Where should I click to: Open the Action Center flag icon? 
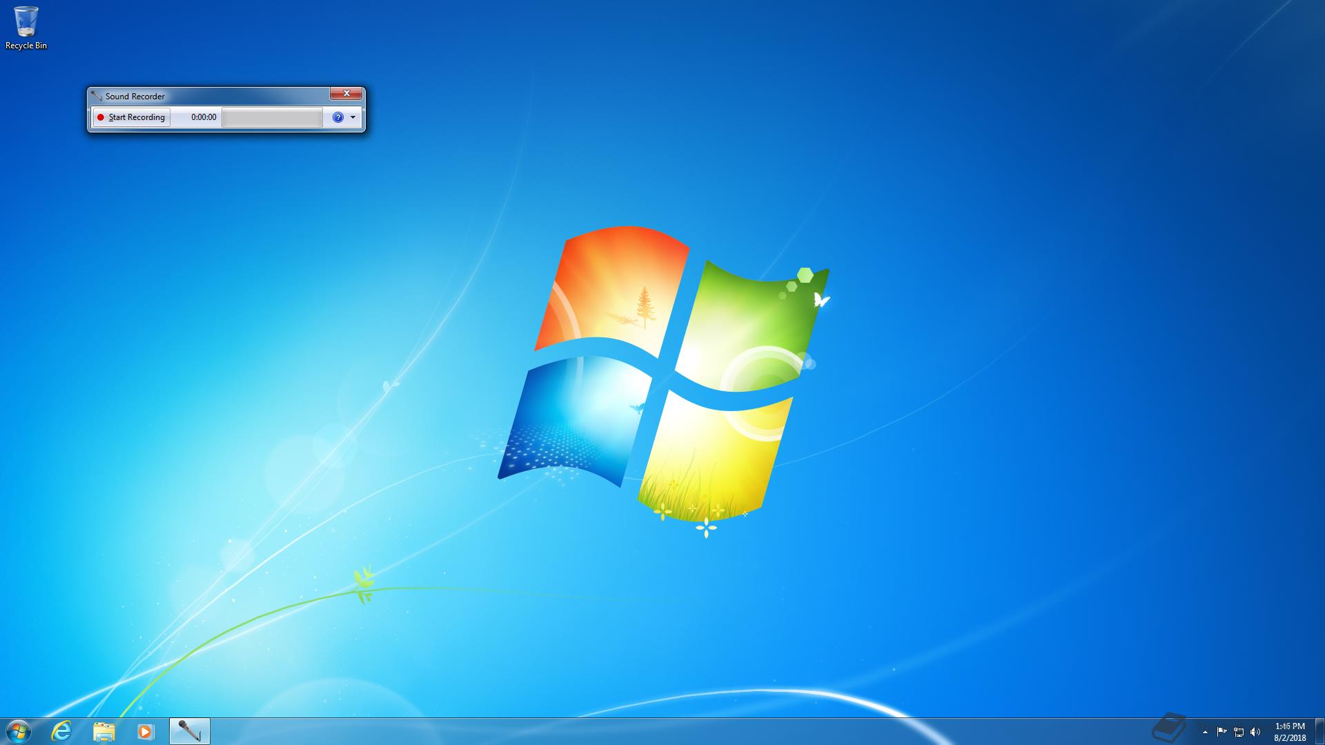click(x=1221, y=732)
